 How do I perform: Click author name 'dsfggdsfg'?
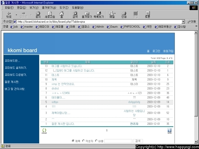(134, 102)
